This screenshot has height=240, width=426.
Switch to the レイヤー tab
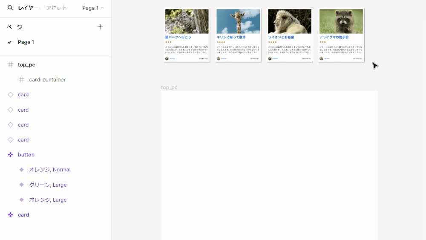click(28, 8)
